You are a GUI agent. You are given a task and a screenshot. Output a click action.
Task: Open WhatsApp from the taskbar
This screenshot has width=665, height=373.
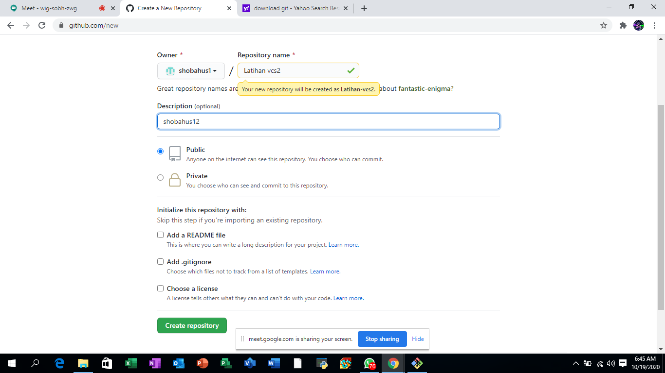(369, 363)
